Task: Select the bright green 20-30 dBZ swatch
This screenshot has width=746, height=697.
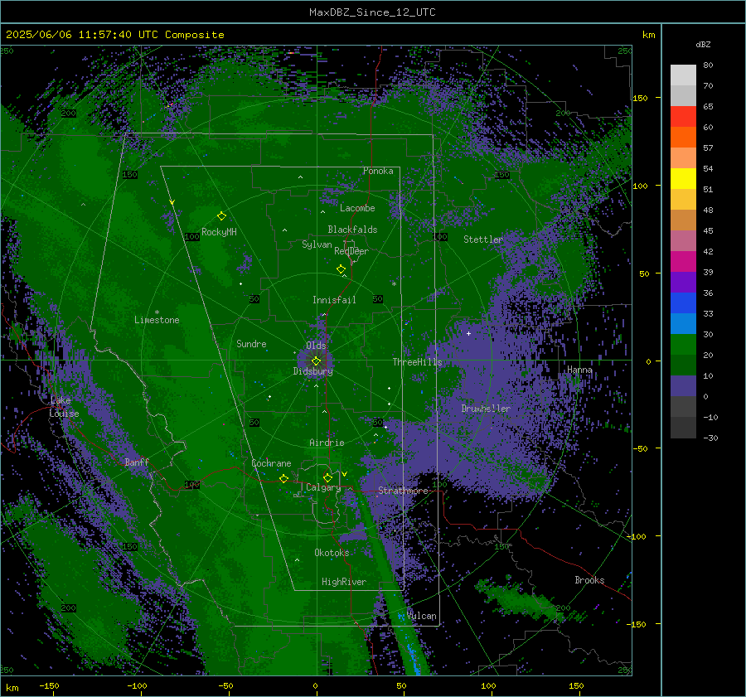Action: (x=683, y=345)
